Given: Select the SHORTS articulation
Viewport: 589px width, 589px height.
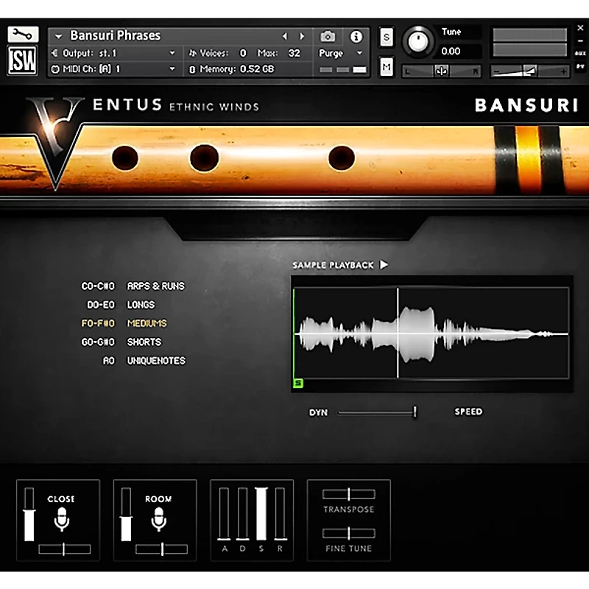Looking at the screenshot, I should 144,342.
